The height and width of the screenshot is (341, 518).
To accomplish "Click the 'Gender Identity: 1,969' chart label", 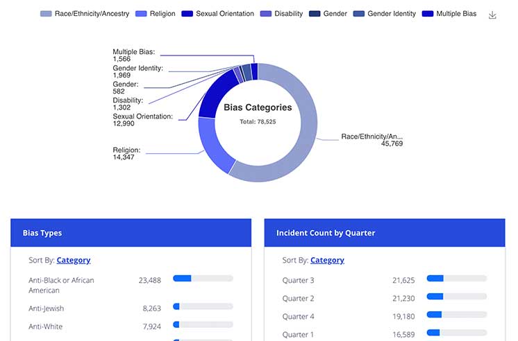I will tap(137, 71).
